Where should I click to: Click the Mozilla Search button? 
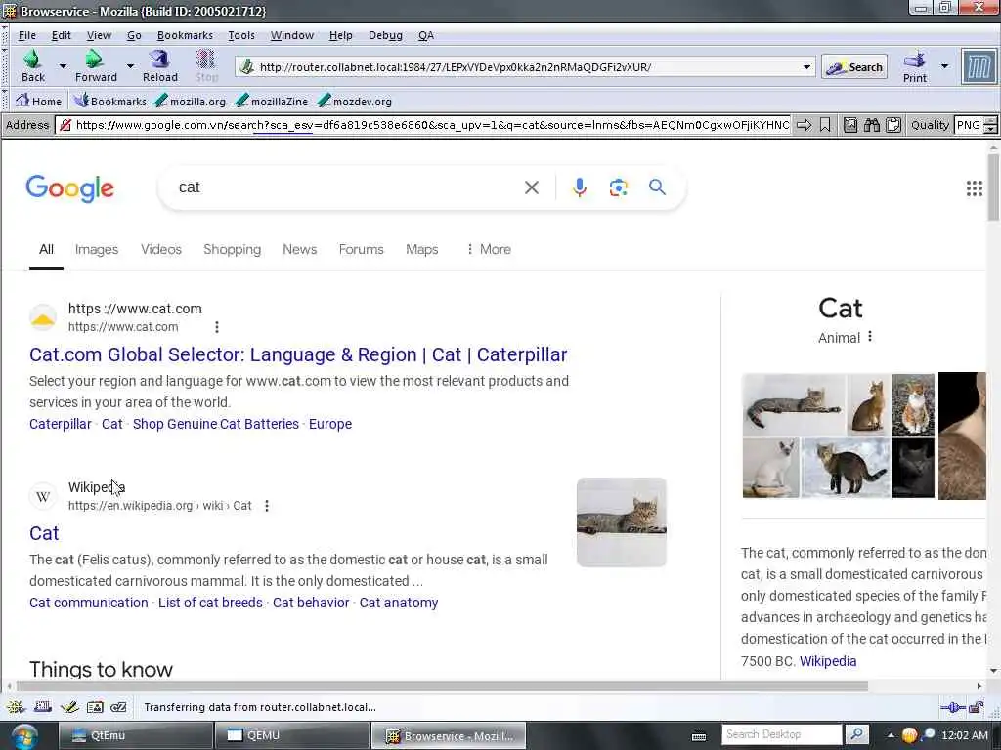[854, 67]
